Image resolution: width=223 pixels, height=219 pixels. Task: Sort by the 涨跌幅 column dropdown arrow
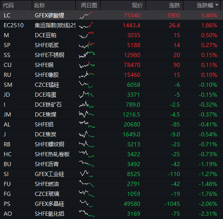[x=217, y=5]
